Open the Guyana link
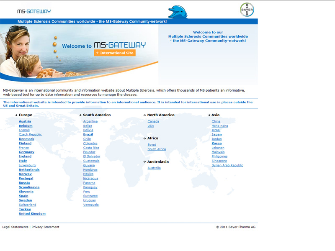This screenshot has width=335, height=251. point(89,165)
